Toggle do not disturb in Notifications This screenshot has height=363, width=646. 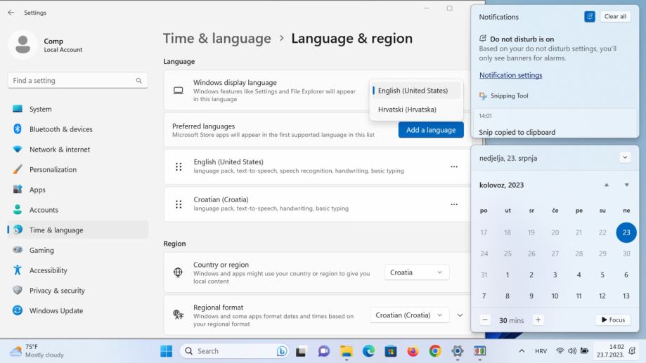coord(590,16)
